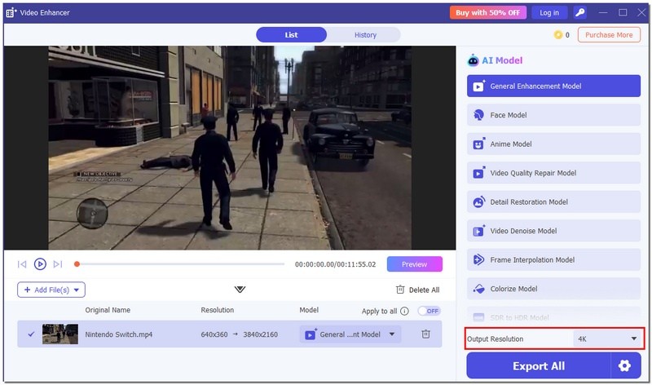Open the Output Resolution 4K dropdown
Screen dimensions: 652x385
click(606, 339)
